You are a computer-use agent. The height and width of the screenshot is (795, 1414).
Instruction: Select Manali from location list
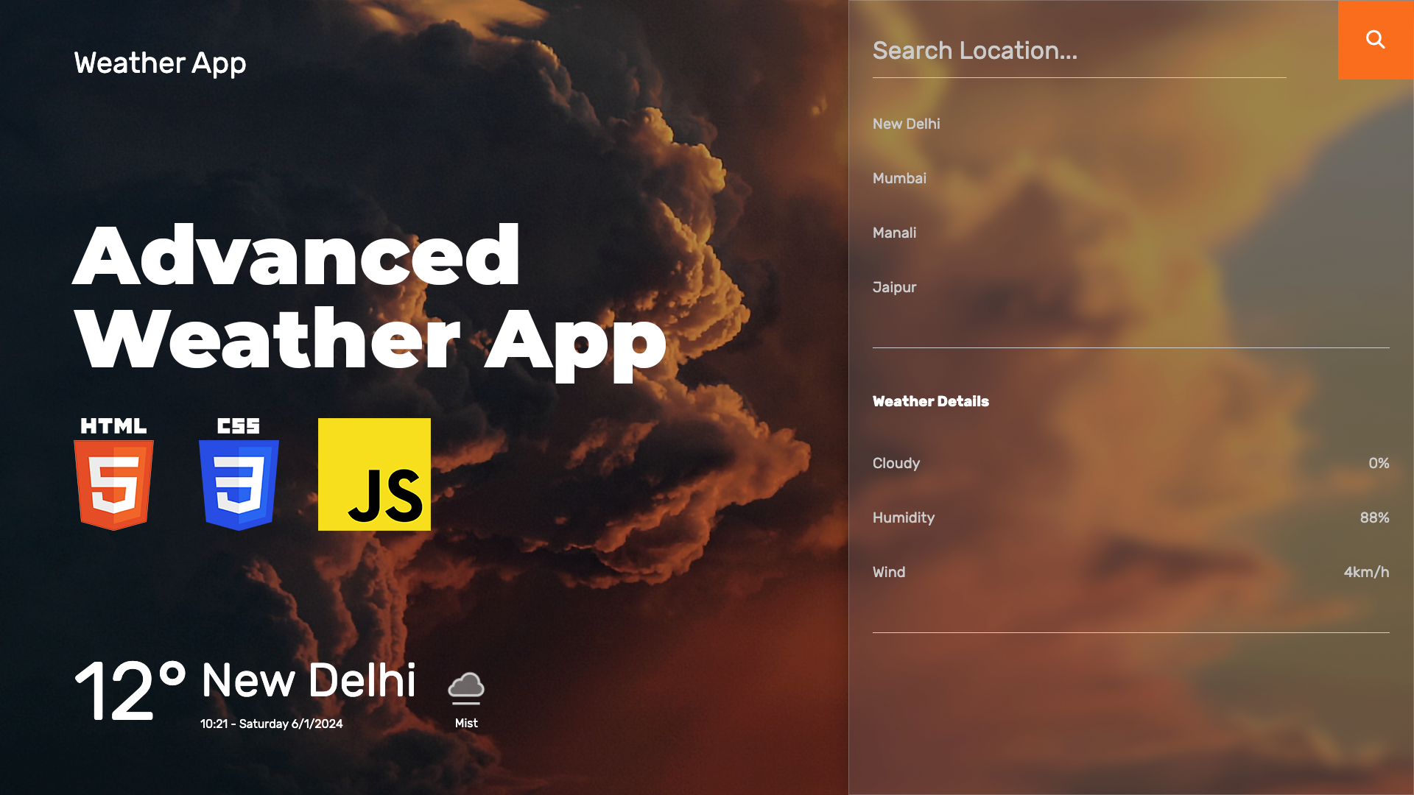(895, 232)
